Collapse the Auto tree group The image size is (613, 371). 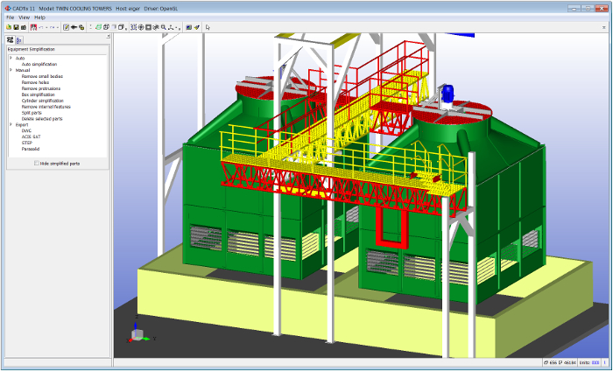(x=11, y=58)
